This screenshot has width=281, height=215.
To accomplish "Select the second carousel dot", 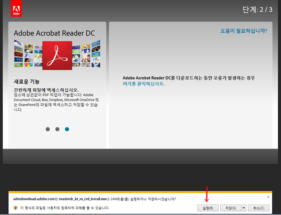I will tap(57, 129).
